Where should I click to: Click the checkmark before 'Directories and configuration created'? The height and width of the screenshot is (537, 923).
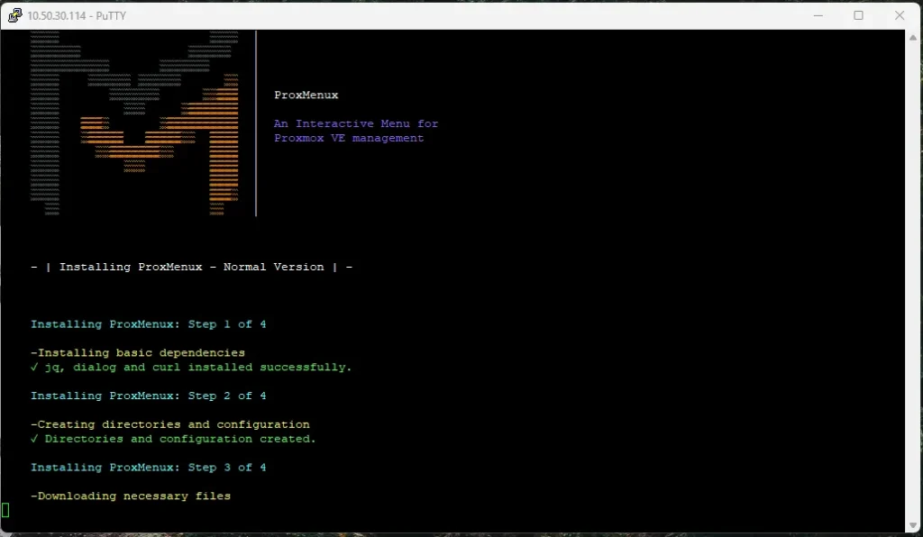34,440
